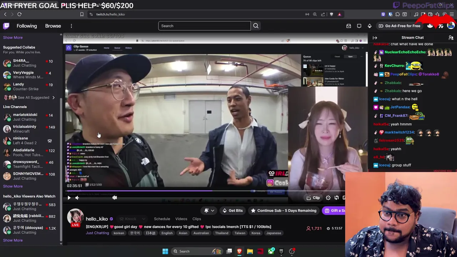Click the Brave Rewards triangle icon

coord(339,14)
